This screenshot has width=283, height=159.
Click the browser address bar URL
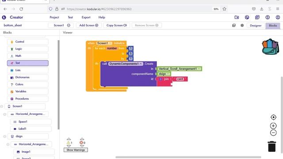99,9
